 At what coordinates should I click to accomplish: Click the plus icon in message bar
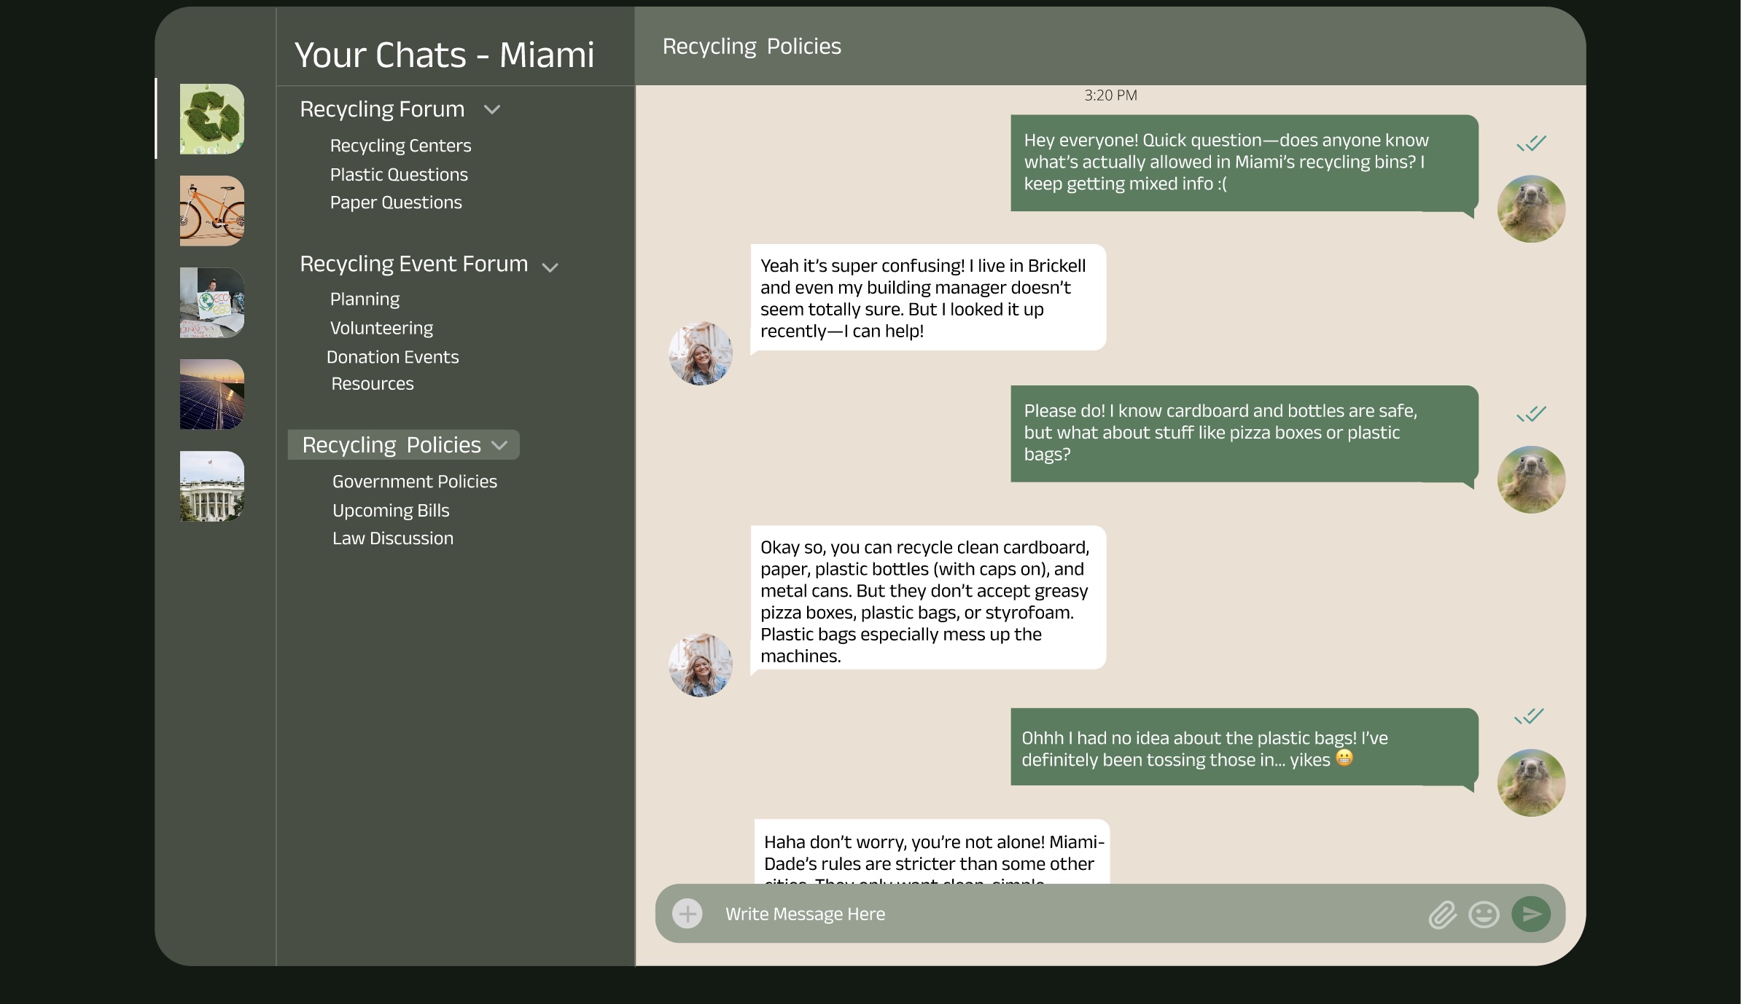tap(687, 914)
